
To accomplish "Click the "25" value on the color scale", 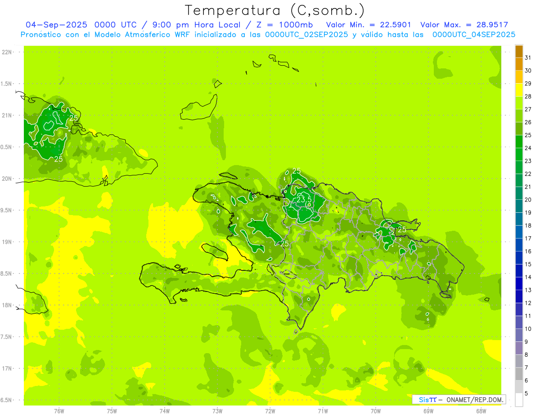I will click(528, 135).
